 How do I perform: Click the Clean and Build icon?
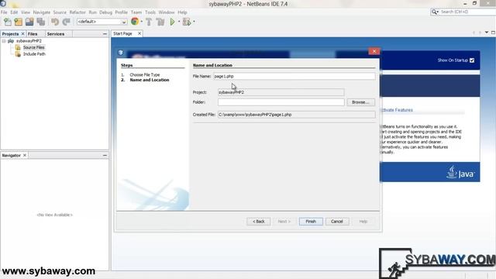160,22
